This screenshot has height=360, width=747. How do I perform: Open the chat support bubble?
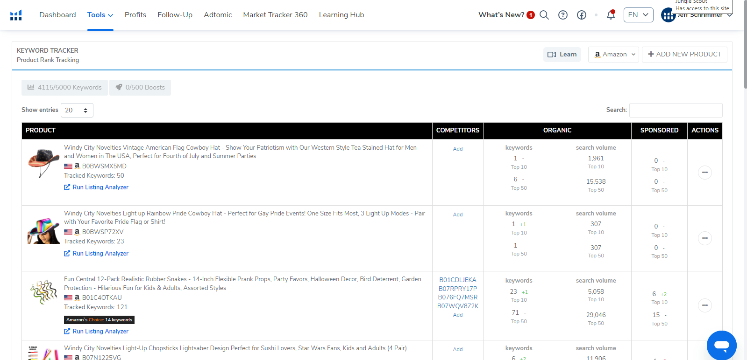coord(722,346)
